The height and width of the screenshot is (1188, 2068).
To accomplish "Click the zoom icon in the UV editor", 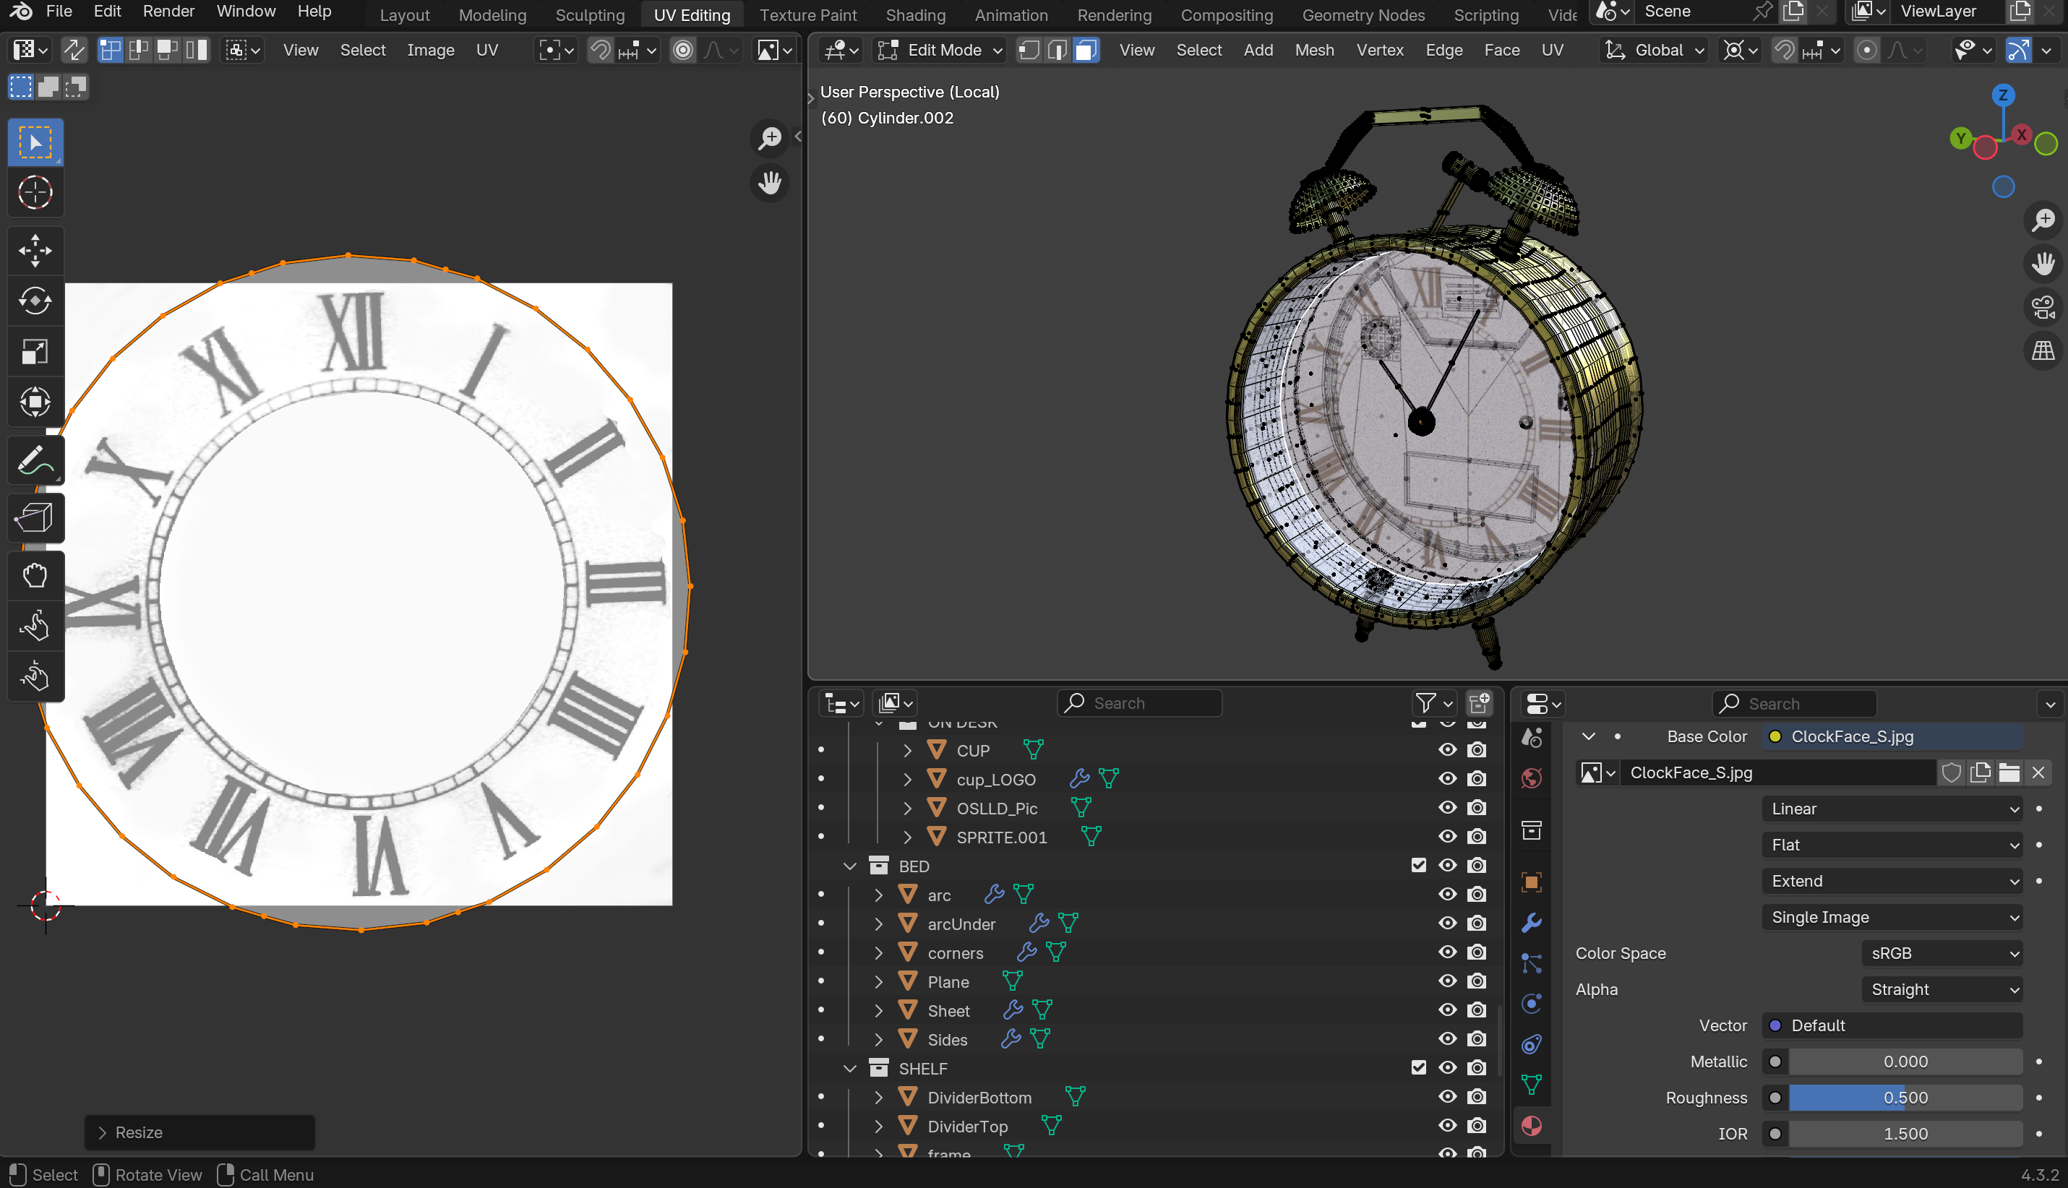I will 770,138.
